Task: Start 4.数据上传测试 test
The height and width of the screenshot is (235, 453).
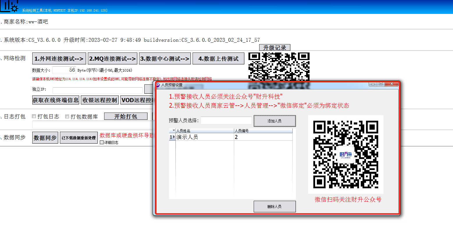Action: click(218, 59)
